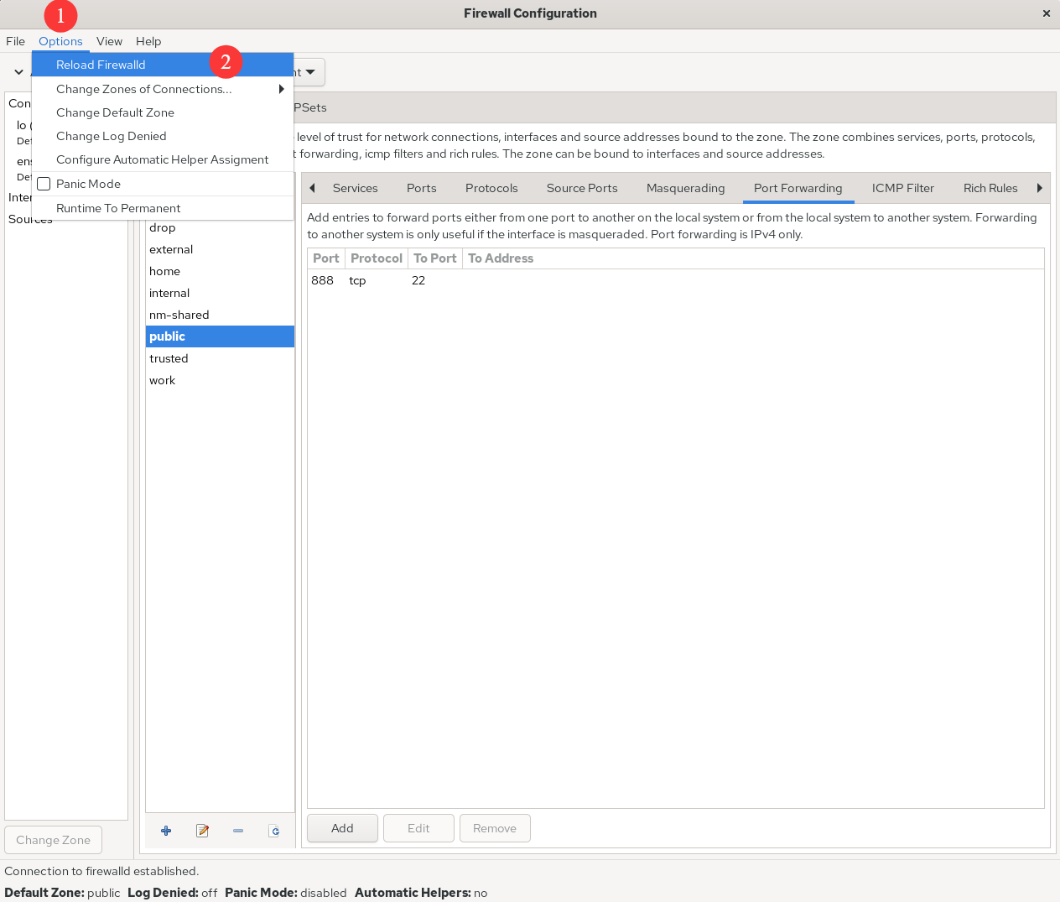Screen dimensions: 1060x902
Task: Choose Runtime To Permanent option
Action: (118, 208)
